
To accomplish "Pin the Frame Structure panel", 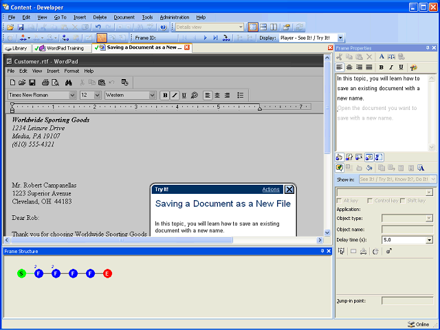I will click(x=322, y=251).
